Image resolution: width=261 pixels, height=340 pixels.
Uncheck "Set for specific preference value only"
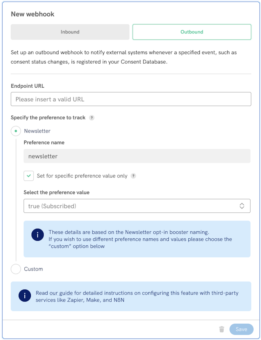(x=29, y=176)
